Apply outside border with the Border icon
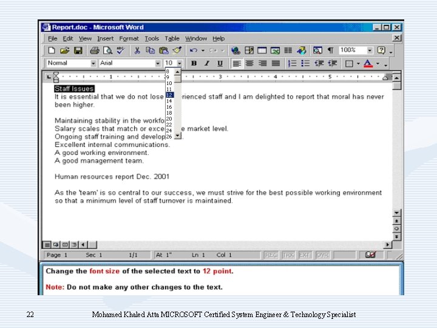This screenshot has width=437, height=328. (349, 64)
